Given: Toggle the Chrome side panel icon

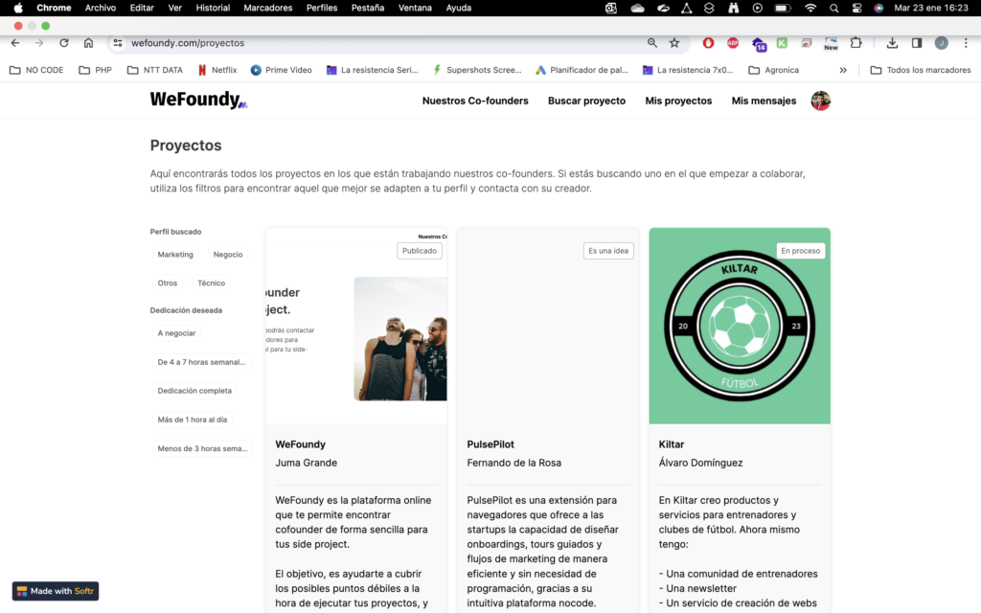Looking at the screenshot, I should (x=917, y=43).
